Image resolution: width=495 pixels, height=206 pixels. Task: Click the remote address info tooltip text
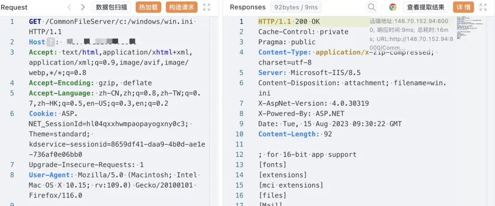coord(412,35)
